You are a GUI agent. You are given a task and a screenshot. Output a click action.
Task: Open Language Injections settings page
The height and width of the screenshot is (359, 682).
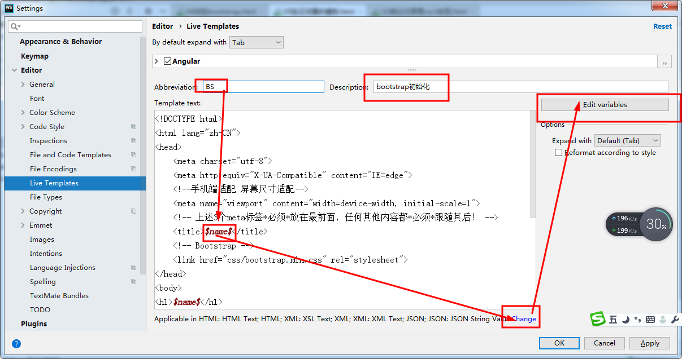(x=62, y=268)
